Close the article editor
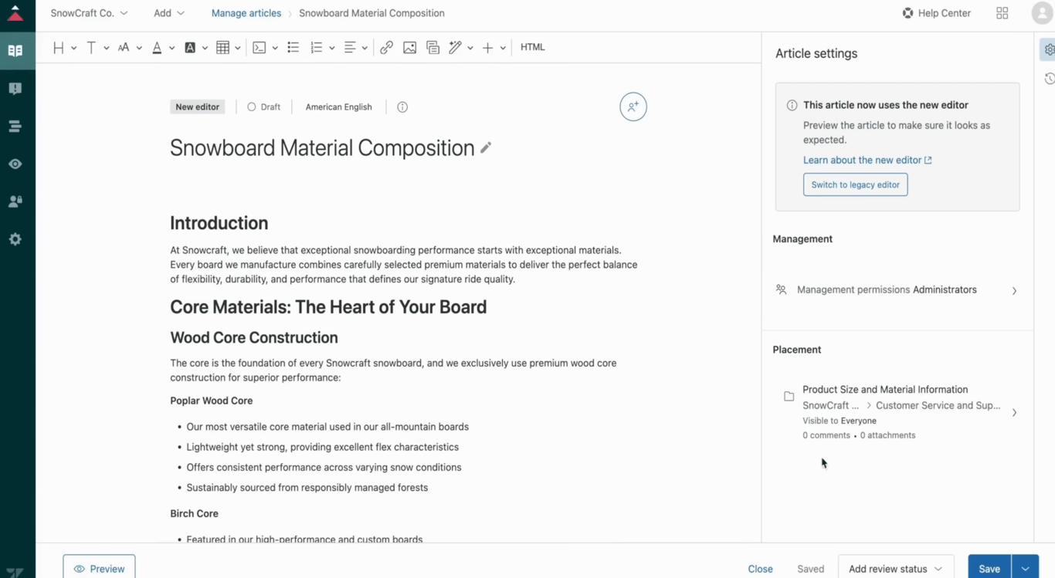The image size is (1055, 578). point(760,569)
